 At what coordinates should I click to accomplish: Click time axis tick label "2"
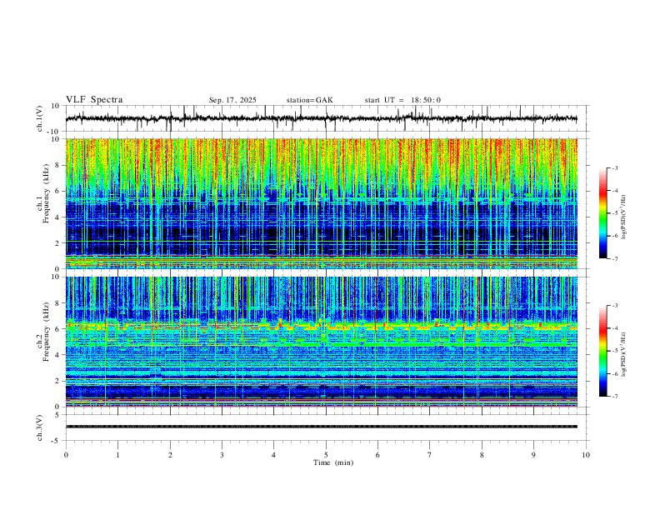(x=170, y=455)
